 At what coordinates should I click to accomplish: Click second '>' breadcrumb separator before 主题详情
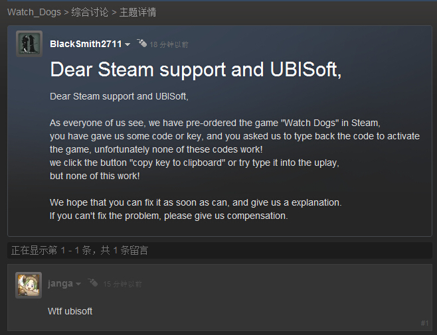(x=114, y=12)
